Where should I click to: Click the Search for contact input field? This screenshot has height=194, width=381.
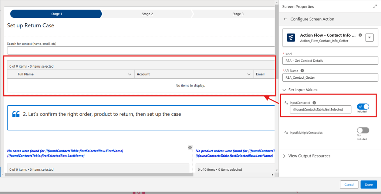point(141,50)
